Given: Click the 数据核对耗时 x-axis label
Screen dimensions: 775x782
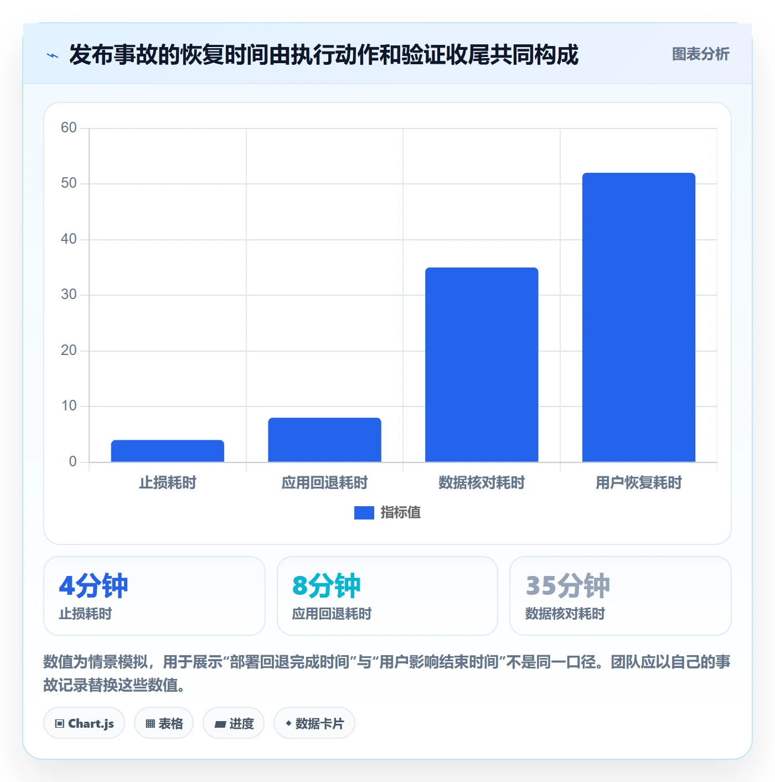Looking at the screenshot, I should [482, 483].
